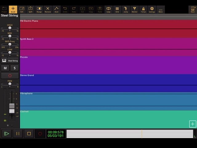Viewport: 197px width, 148px height.
Task: Click the Paste icon
Action: (x=100, y=10)
